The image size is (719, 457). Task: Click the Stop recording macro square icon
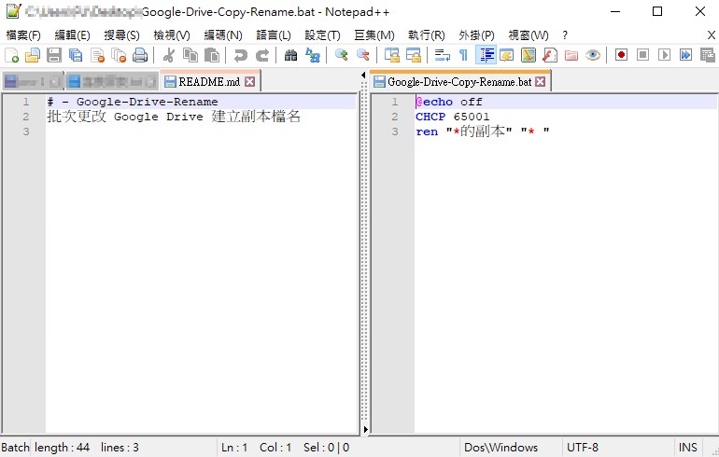click(x=642, y=55)
